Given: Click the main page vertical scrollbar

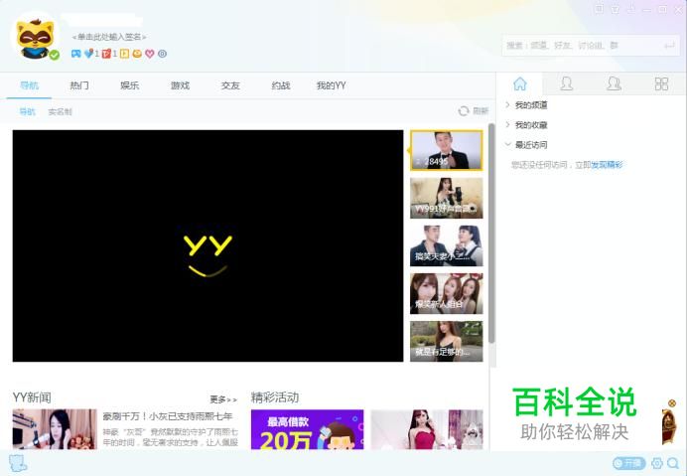Looking at the screenshot, I should (x=491, y=234).
